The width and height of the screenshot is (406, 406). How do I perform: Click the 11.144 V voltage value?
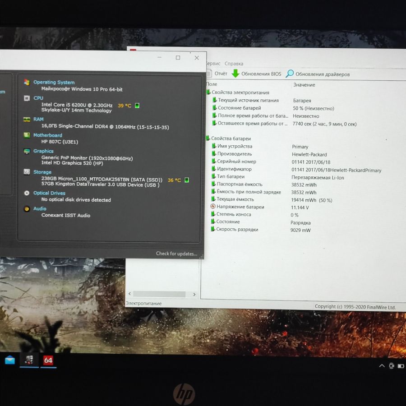point(300,208)
